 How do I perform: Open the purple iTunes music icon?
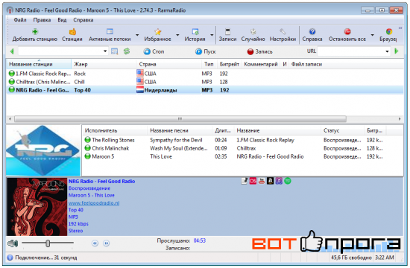(279, 181)
